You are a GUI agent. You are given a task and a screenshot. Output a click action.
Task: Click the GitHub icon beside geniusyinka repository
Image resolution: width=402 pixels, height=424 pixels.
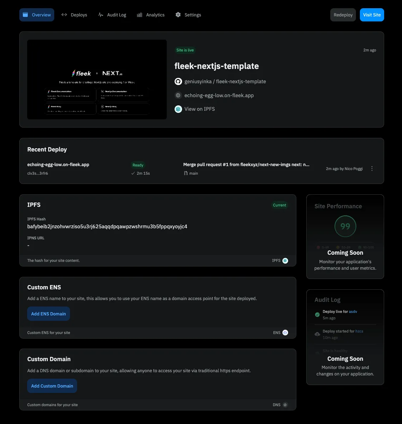(x=178, y=81)
